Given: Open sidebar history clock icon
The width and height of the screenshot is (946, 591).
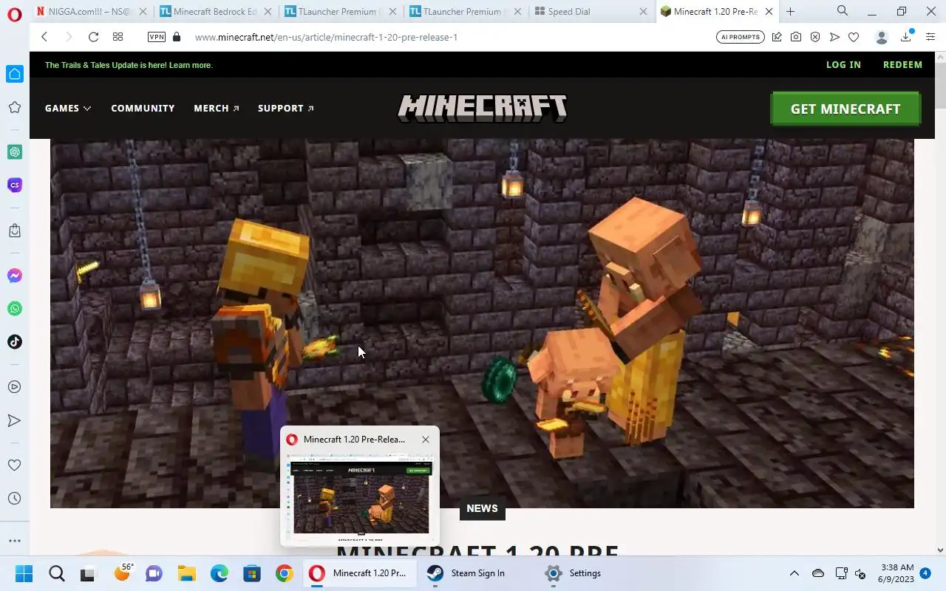Looking at the screenshot, I should [15, 499].
